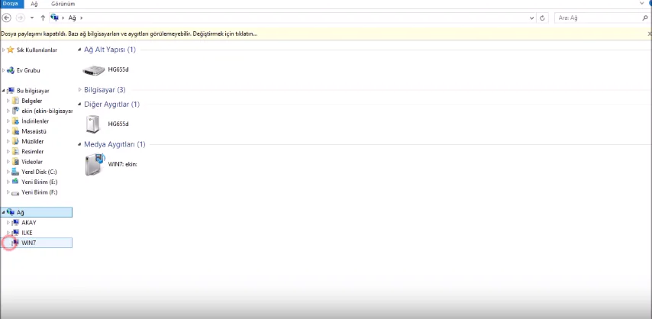Click the Yeni Birim (E:) drive icon

click(15, 182)
